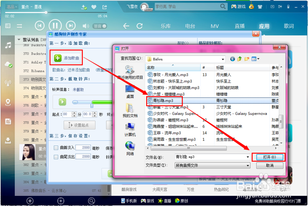The image size is (308, 206).
Task: Select file 李玟 - 月光爱人.mp3
Action: pos(168,75)
